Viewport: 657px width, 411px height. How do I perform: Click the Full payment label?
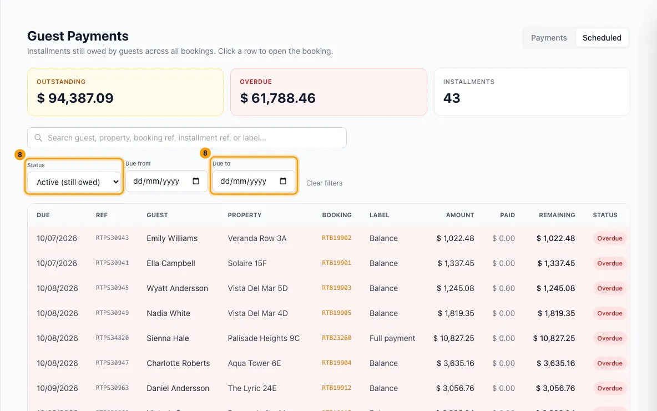point(392,338)
